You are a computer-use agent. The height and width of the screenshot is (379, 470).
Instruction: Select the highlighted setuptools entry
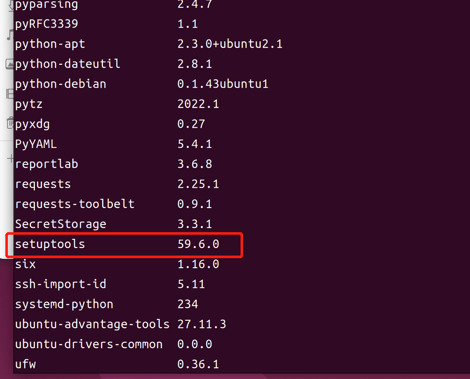point(50,244)
